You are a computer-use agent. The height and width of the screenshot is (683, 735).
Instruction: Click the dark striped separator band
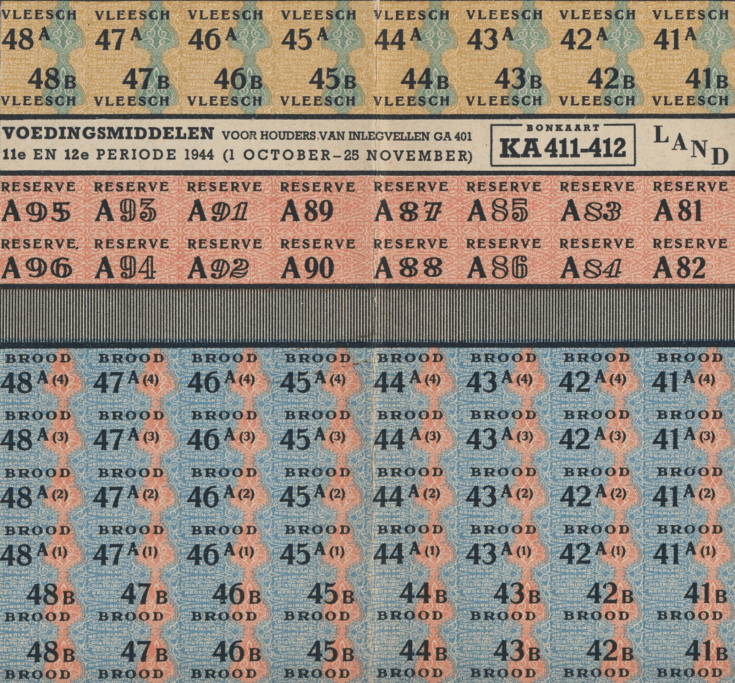[x=367, y=315]
